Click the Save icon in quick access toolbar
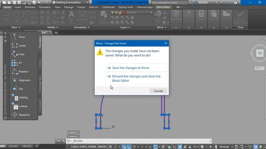266x149 pixels. tap(14, 2)
